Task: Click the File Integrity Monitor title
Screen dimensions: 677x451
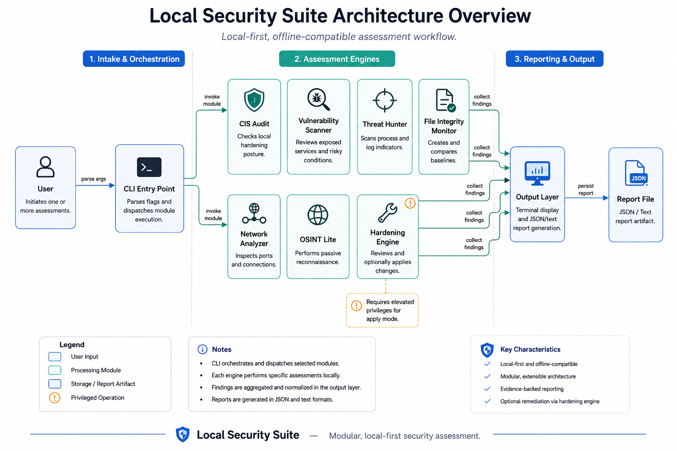Action: [444, 126]
